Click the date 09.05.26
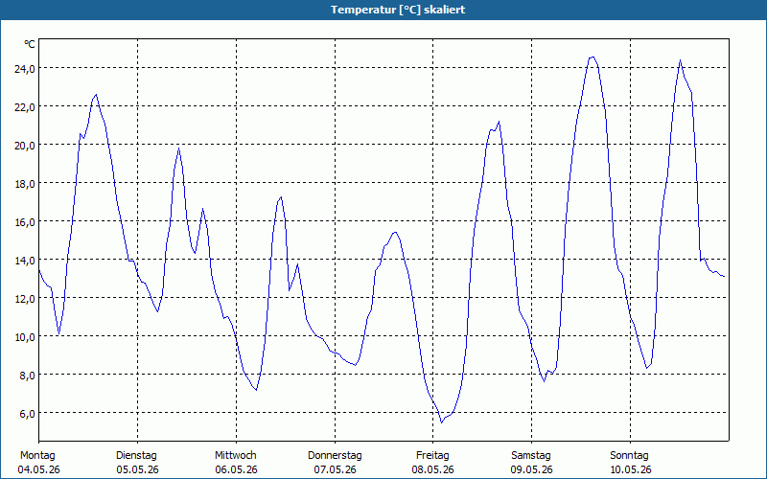The height and width of the screenshot is (479, 767). [x=532, y=469]
